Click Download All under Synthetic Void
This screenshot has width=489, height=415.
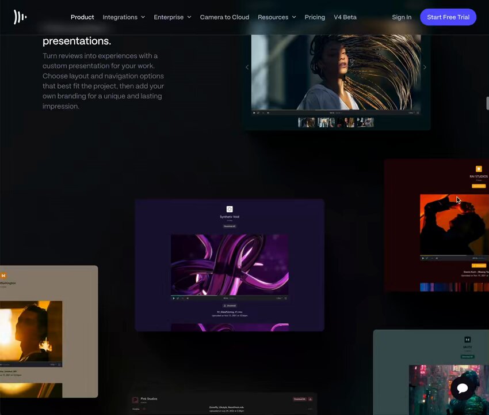click(230, 227)
